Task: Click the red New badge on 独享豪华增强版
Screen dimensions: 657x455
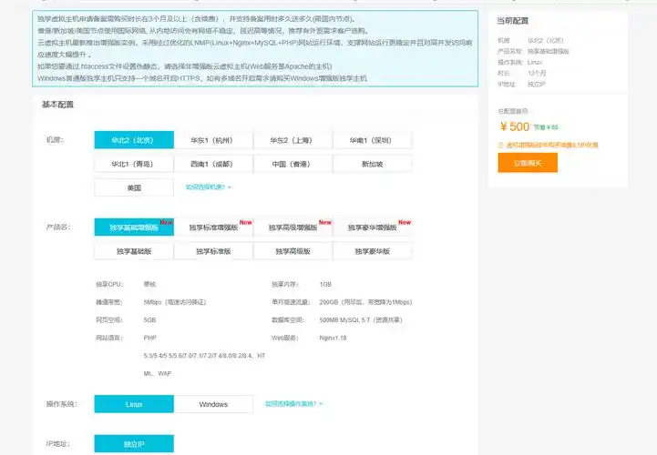Action: tap(405, 222)
